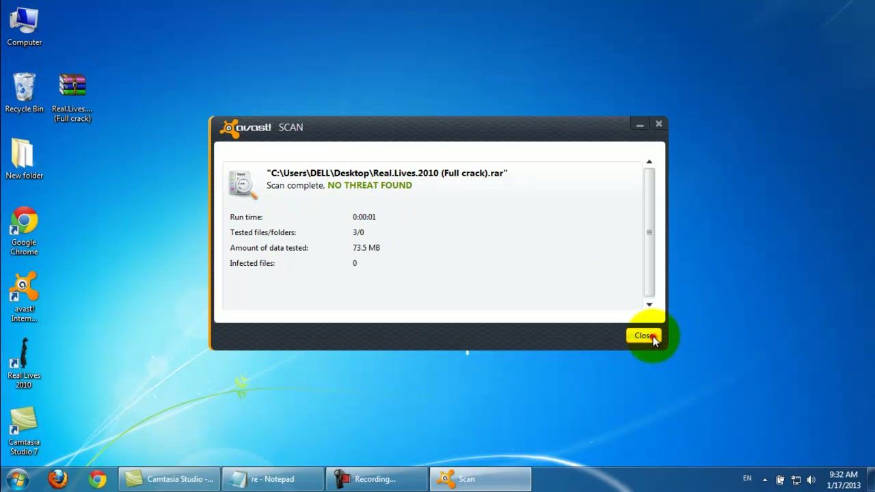Screen dimensions: 875x492
Task: Open the Windows Start menu
Action: point(17,479)
